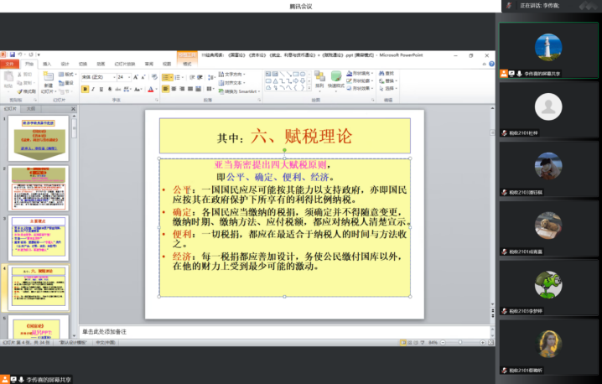Open the font size dropdown
602x384 pixels.
pyautogui.click(x=128, y=76)
